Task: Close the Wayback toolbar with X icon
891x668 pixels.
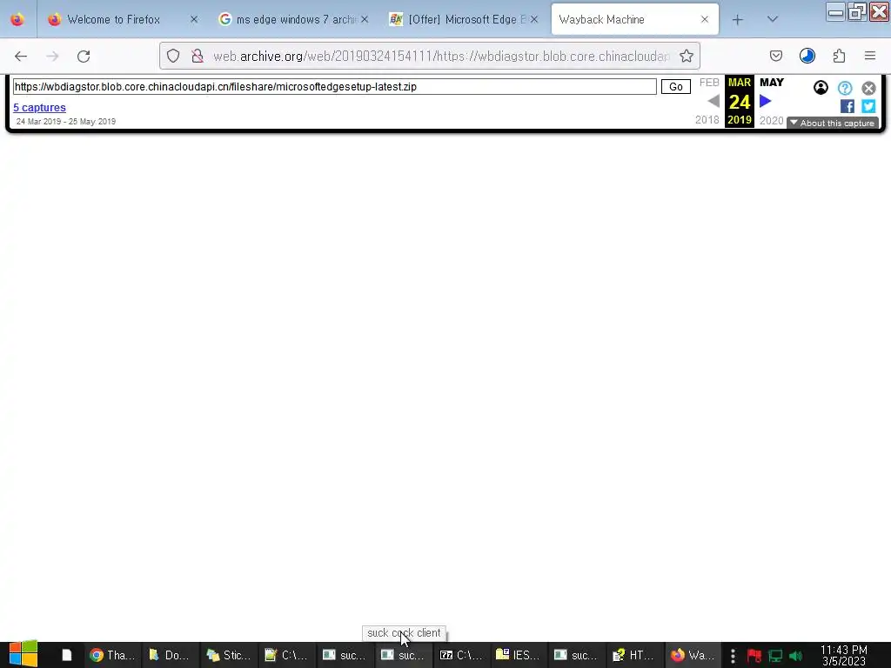Action: [868, 88]
